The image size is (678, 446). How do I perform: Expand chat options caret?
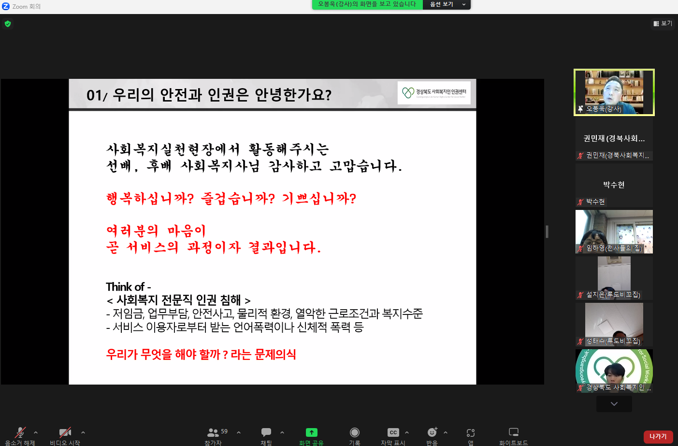282,432
